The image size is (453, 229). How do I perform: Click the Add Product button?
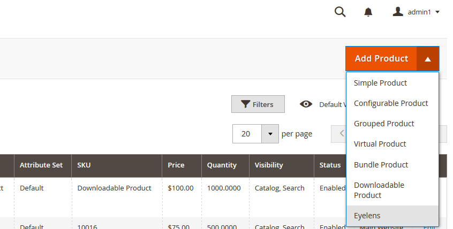click(x=381, y=59)
